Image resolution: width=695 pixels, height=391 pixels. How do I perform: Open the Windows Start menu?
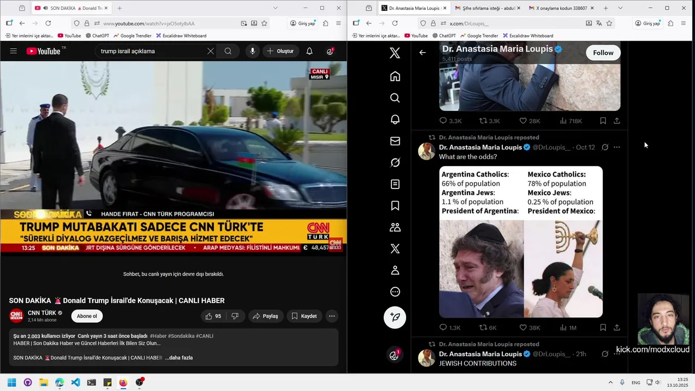12,382
